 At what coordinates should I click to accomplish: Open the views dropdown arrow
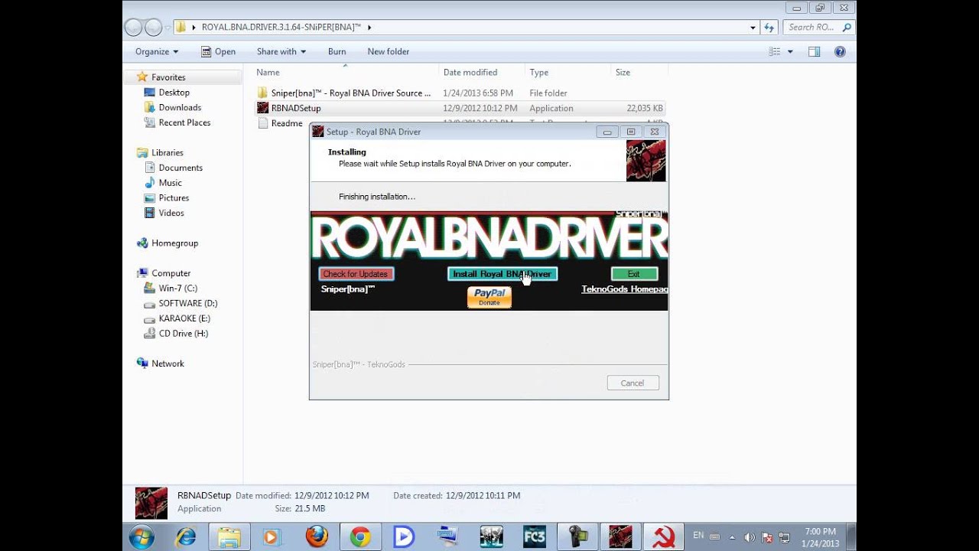click(x=790, y=51)
